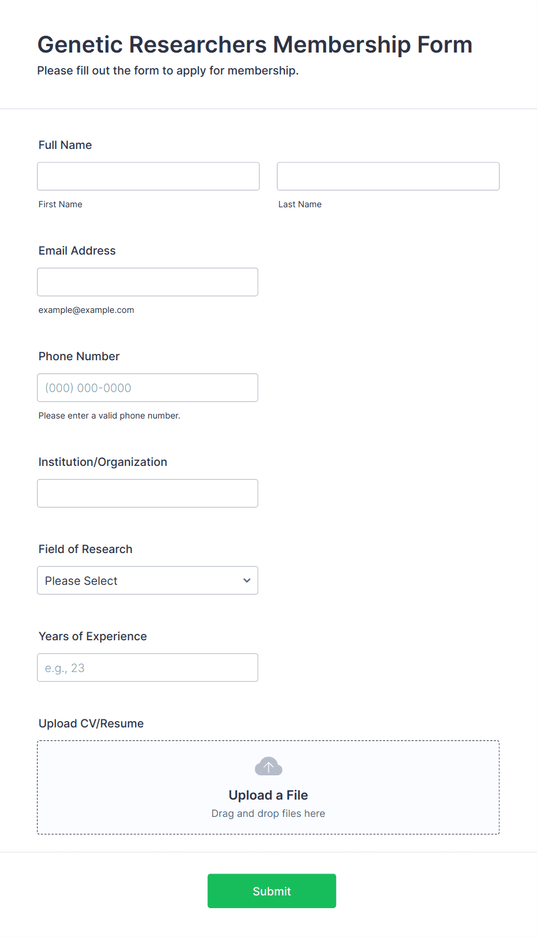The height and width of the screenshot is (937, 537).
Task: Submit the membership form
Action: 272,891
